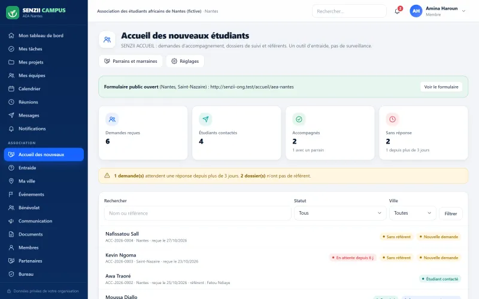The image size is (479, 299).
Task: Open the Statut dropdown set to Tous
Action: coord(340,213)
